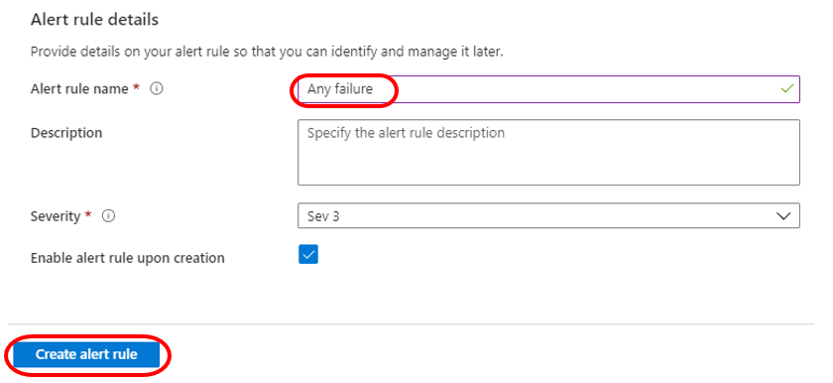Click the Alert rule name label text
This screenshot has width=833, height=383.
click(x=79, y=88)
